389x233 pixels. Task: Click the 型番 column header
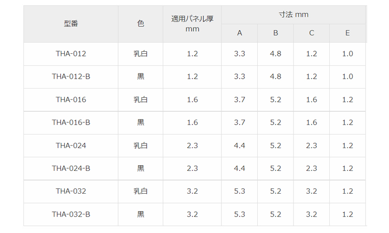point(71,24)
